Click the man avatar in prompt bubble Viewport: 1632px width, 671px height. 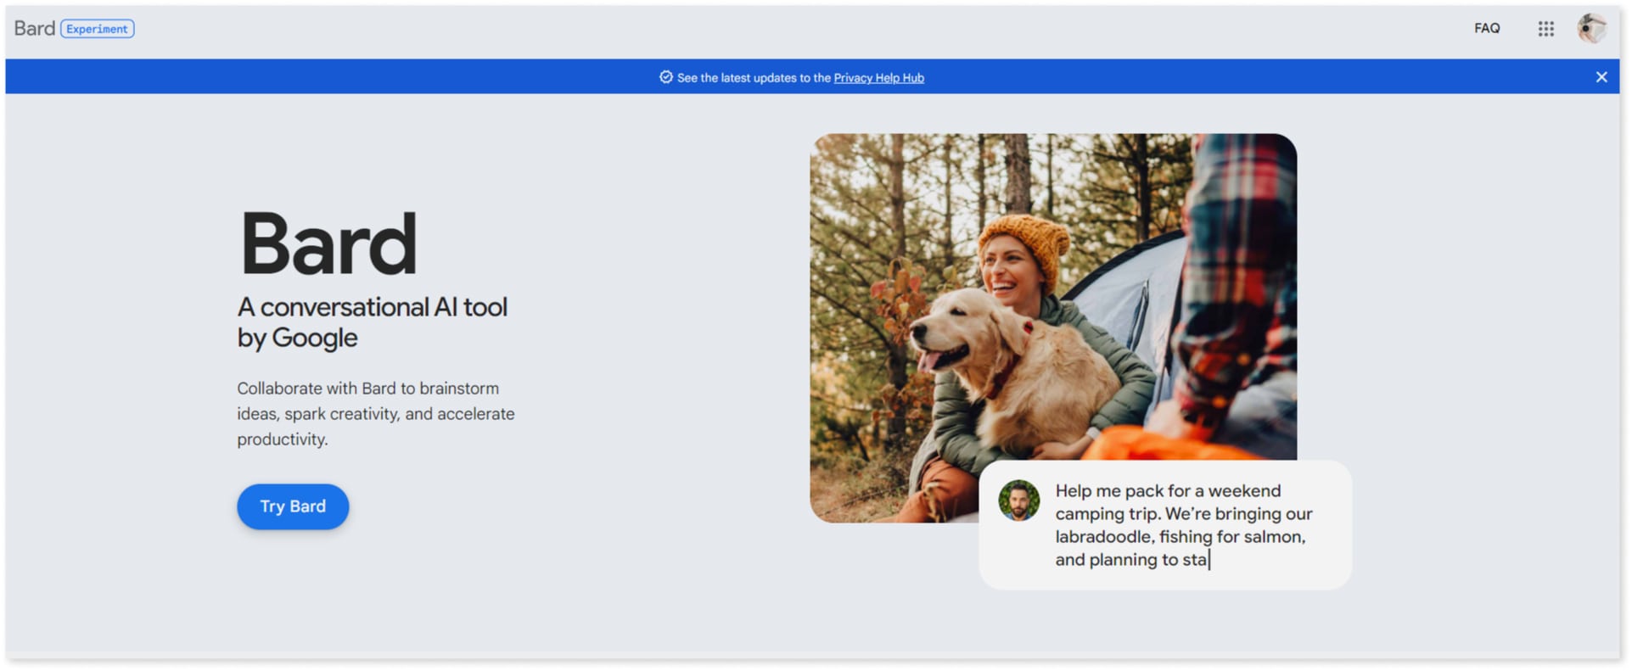[1018, 500]
